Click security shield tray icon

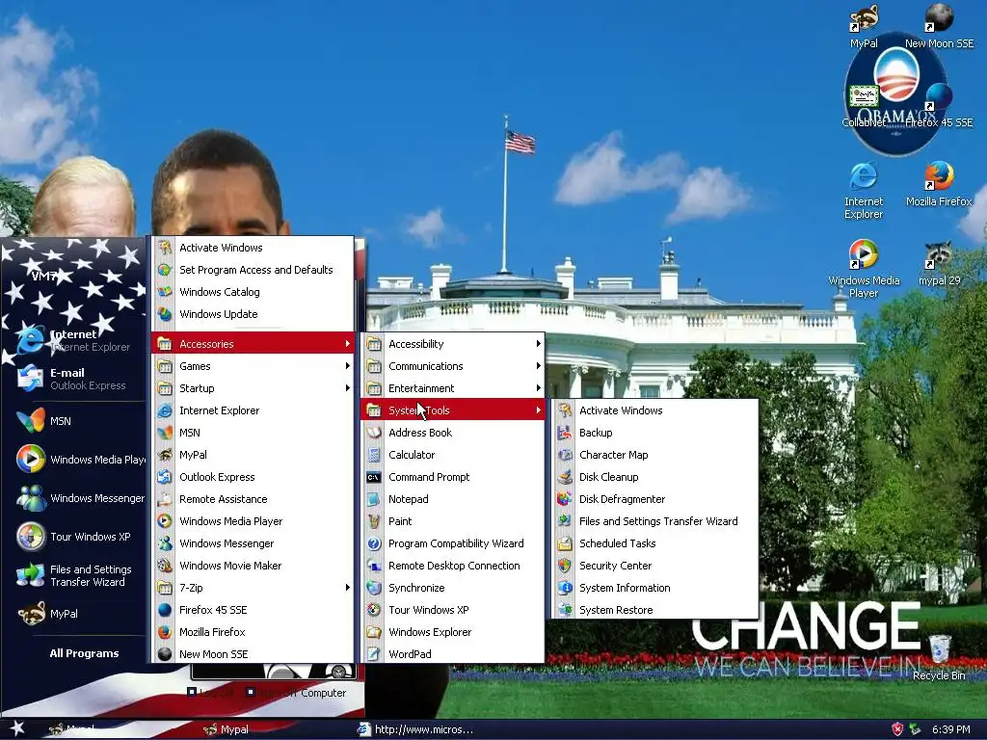[897, 729]
